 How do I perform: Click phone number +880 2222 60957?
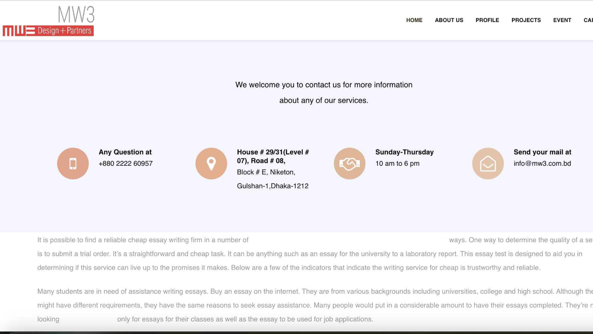click(x=126, y=164)
